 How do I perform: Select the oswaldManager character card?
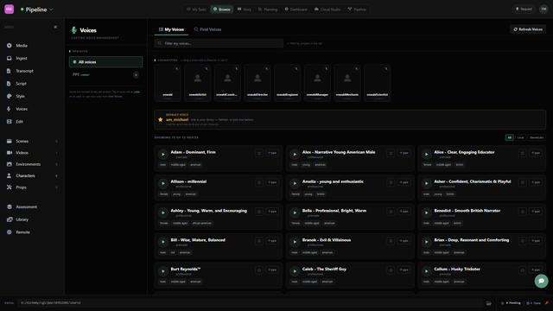(317, 83)
